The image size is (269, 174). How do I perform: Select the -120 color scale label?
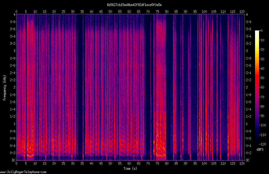[262, 144]
